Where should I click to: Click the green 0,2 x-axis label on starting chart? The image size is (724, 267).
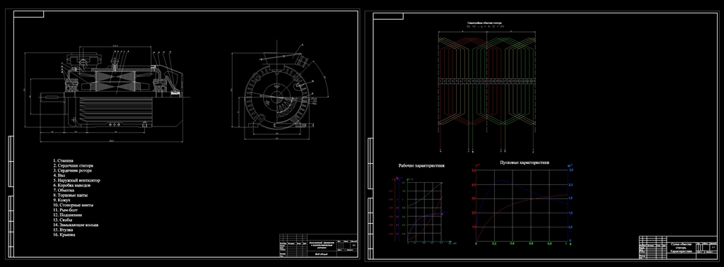(x=494, y=243)
